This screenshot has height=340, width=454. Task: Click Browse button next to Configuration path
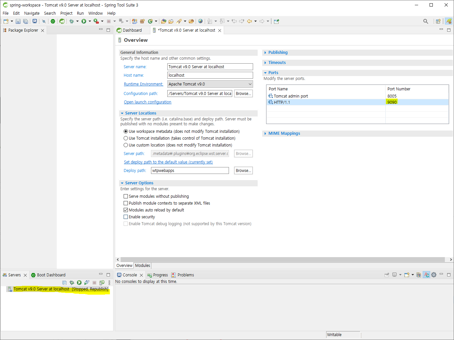(243, 94)
